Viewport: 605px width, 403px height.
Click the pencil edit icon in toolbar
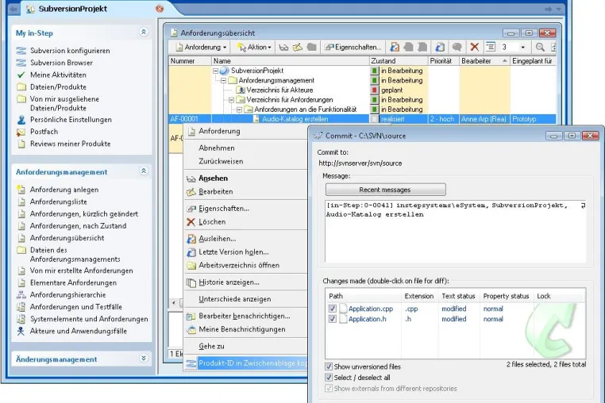click(298, 47)
